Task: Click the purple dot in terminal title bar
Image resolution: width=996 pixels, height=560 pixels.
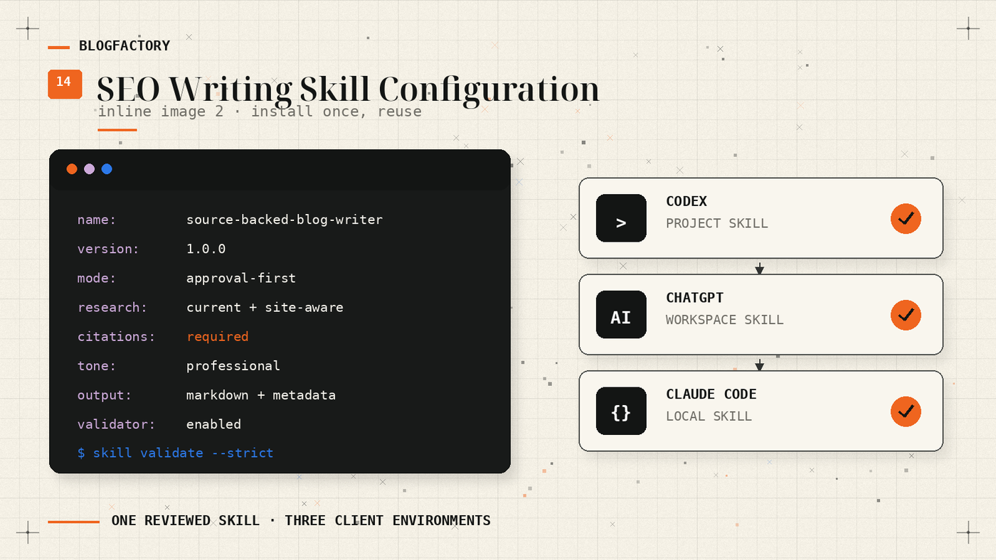Action: tap(89, 168)
